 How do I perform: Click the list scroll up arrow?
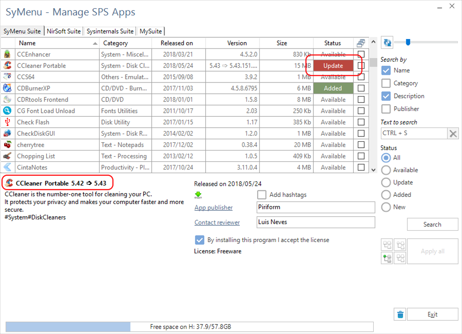pos(373,42)
